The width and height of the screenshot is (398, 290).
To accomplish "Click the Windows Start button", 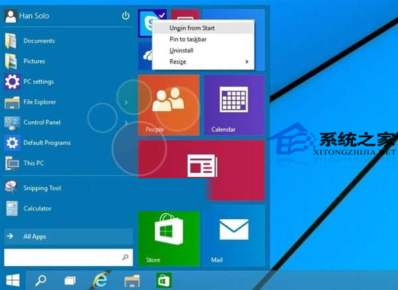I will click(12, 279).
